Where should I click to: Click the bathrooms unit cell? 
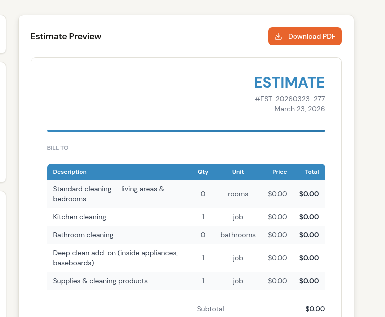point(238,235)
